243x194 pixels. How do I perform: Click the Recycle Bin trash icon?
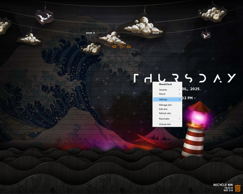[x=238, y=188]
